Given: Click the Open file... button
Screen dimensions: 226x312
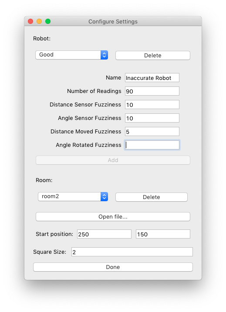Looking at the screenshot, I should 113,216.
